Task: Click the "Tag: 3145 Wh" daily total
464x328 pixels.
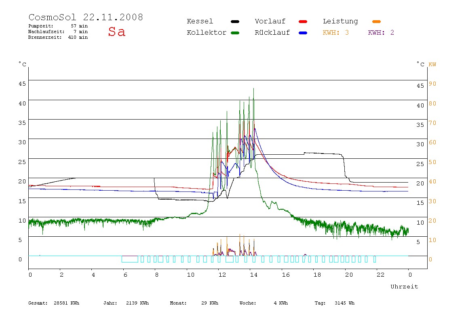Action: point(334,303)
